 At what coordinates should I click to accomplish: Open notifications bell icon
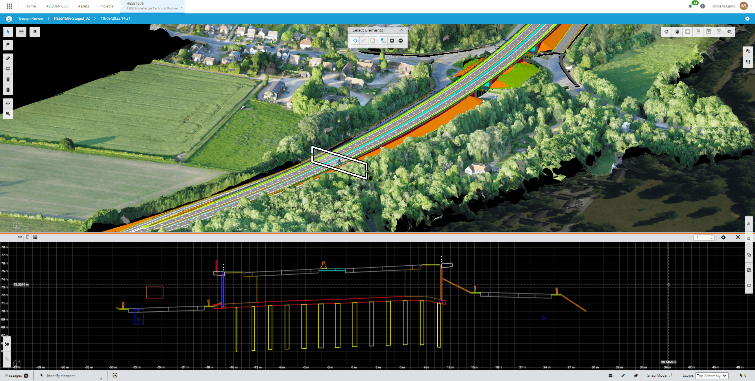coord(690,6)
